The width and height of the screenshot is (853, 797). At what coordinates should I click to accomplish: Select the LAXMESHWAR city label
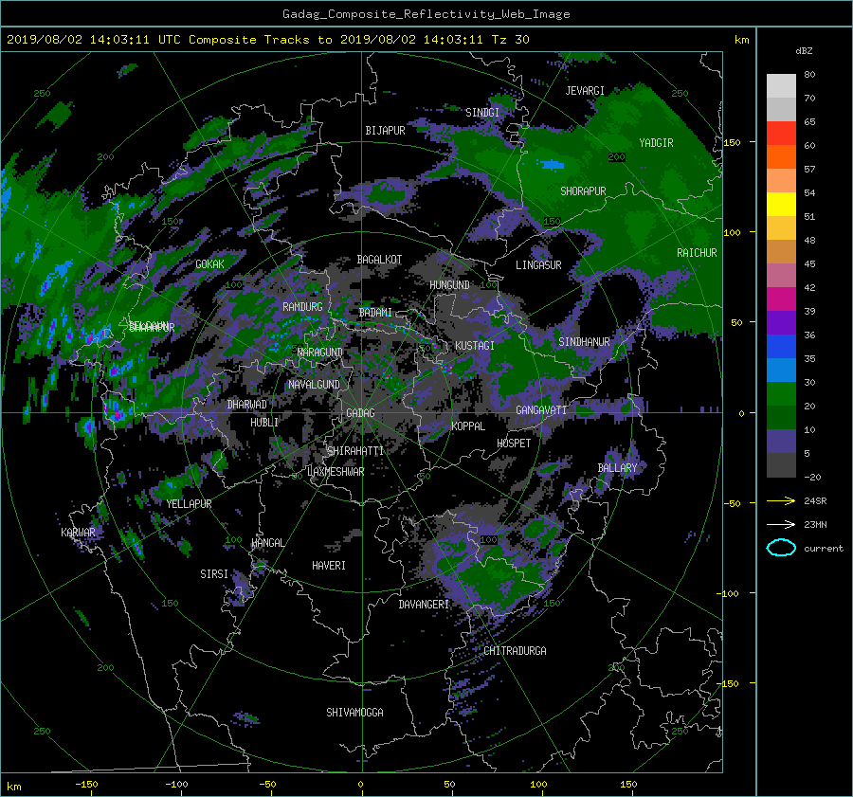click(x=336, y=472)
